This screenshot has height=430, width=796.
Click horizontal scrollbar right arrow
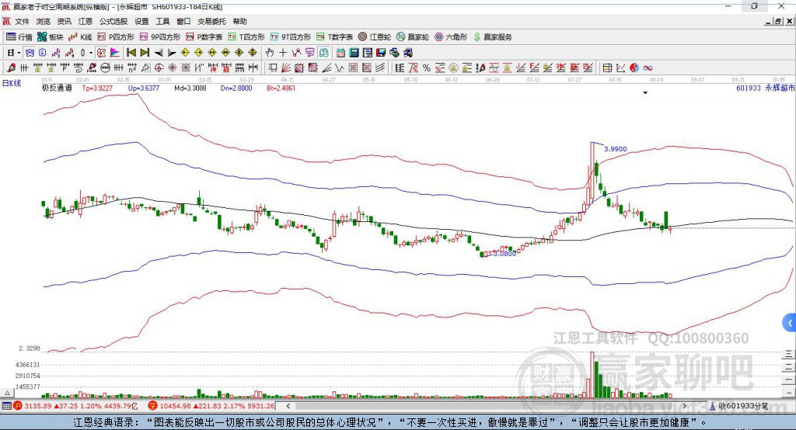coord(684,406)
